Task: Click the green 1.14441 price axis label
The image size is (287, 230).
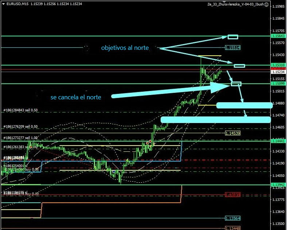Action: (279, 140)
